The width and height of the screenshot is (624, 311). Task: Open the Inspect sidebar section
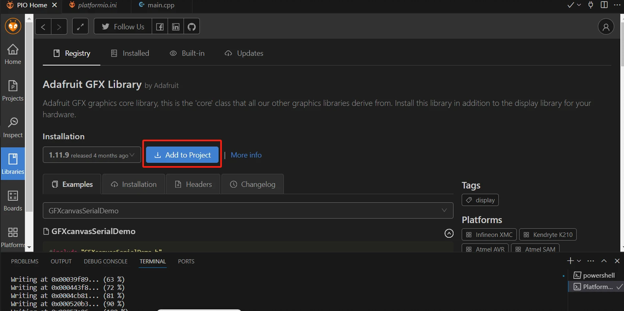coord(13,128)
